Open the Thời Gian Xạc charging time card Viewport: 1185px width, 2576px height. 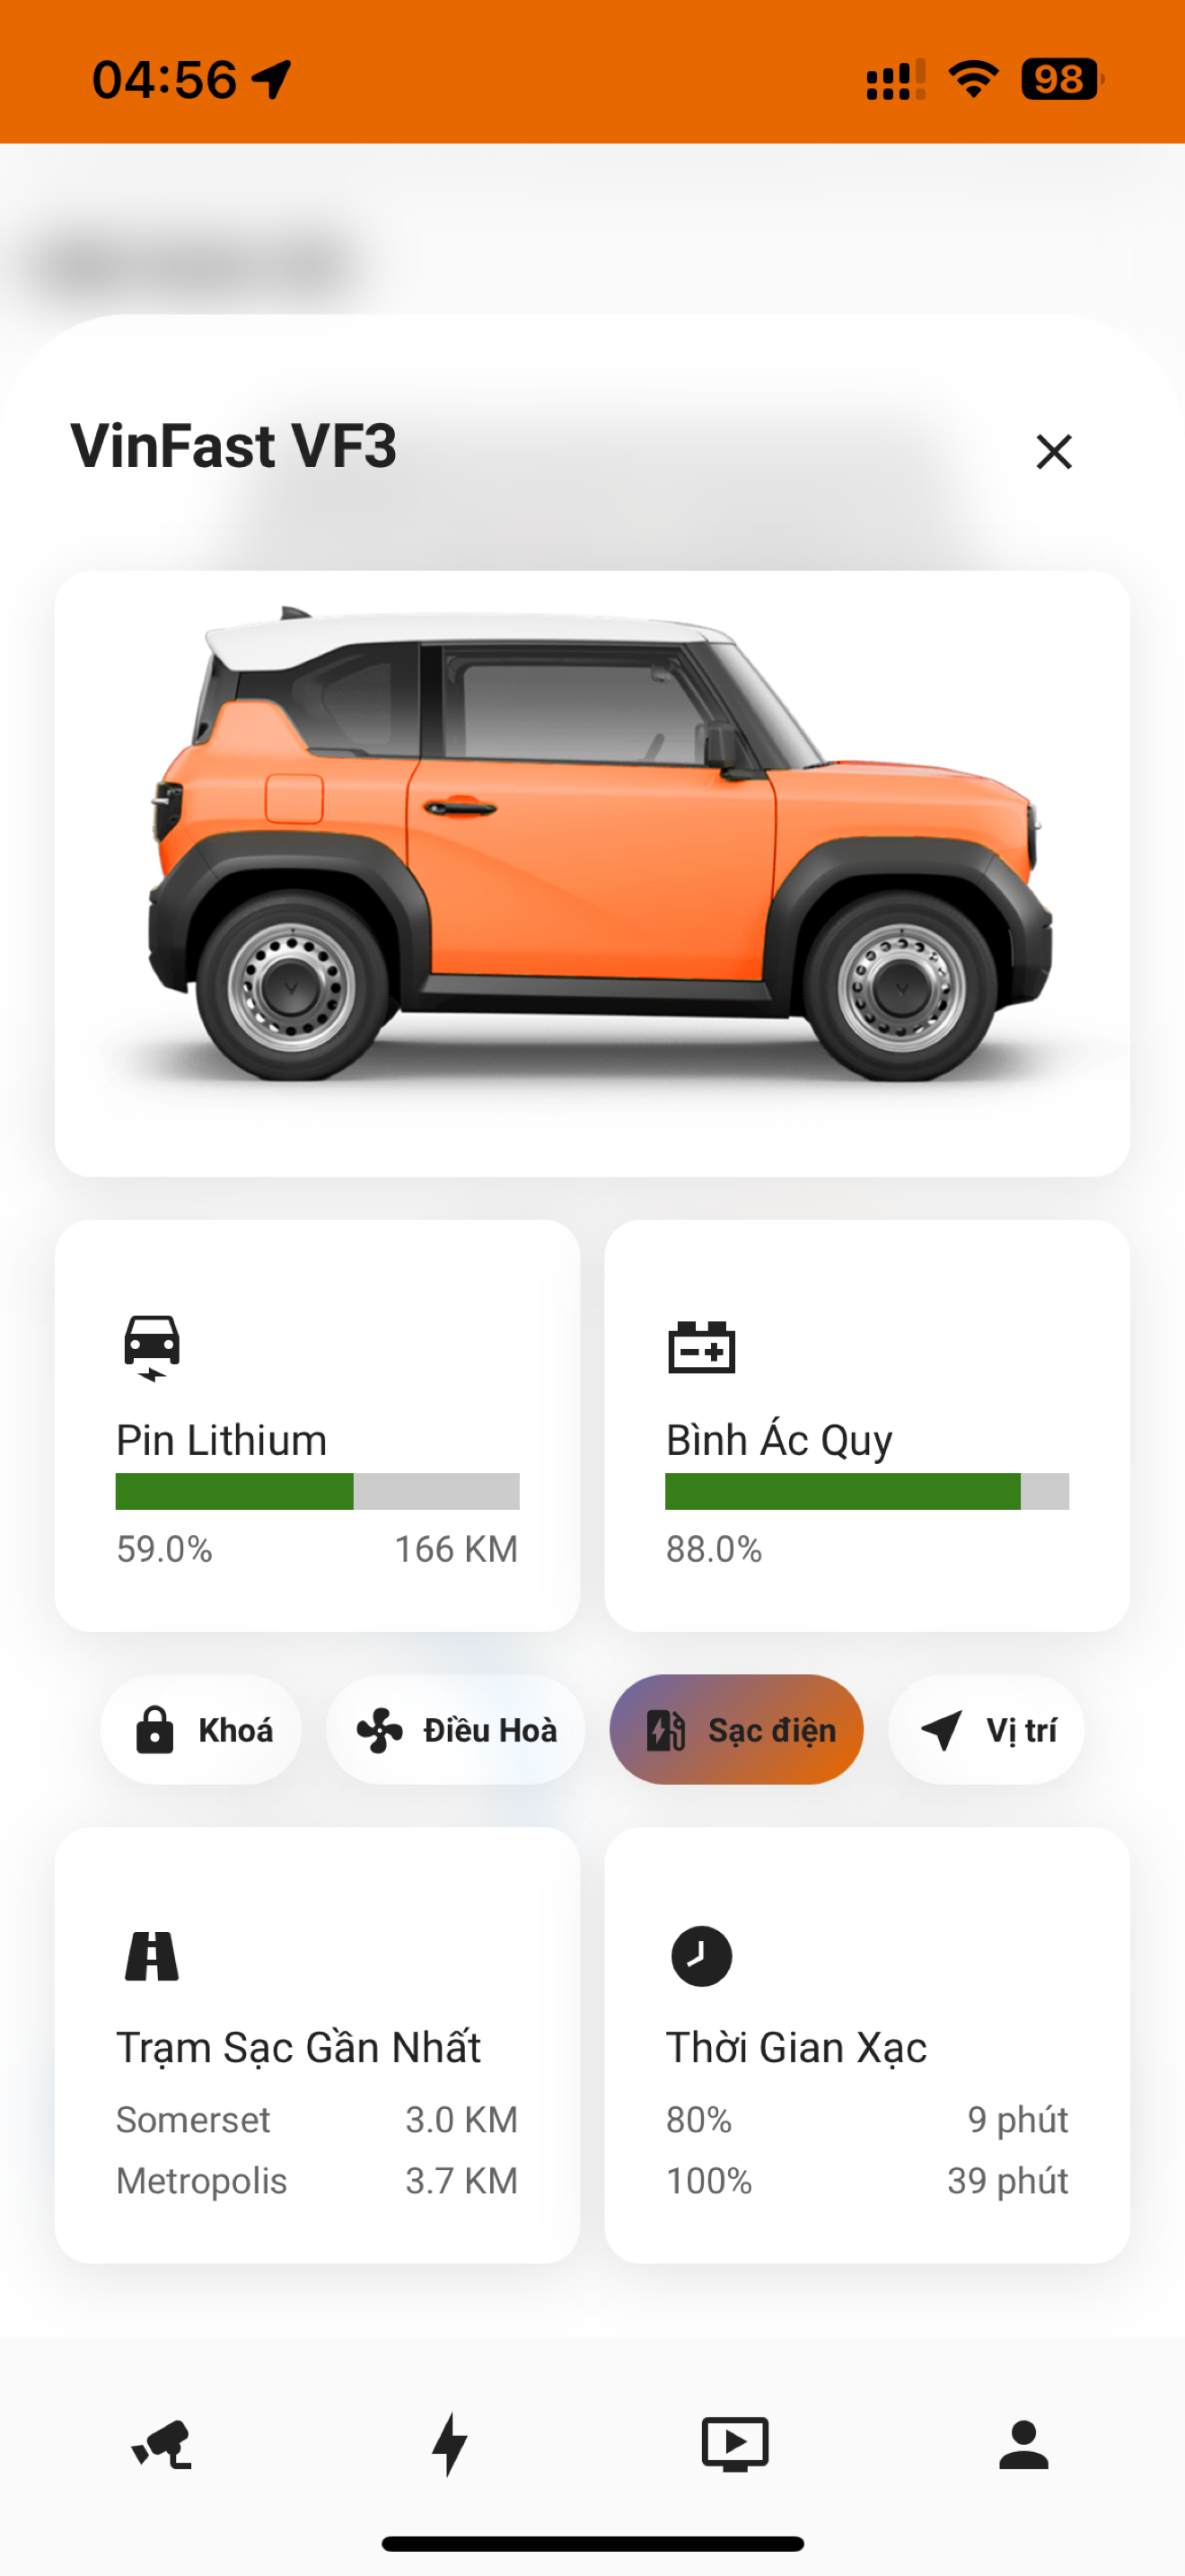(867, 2045)
